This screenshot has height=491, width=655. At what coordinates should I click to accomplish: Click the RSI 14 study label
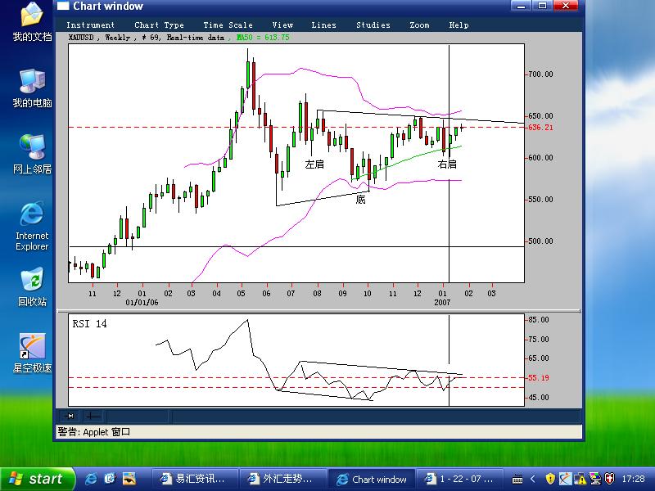(89, 324)
